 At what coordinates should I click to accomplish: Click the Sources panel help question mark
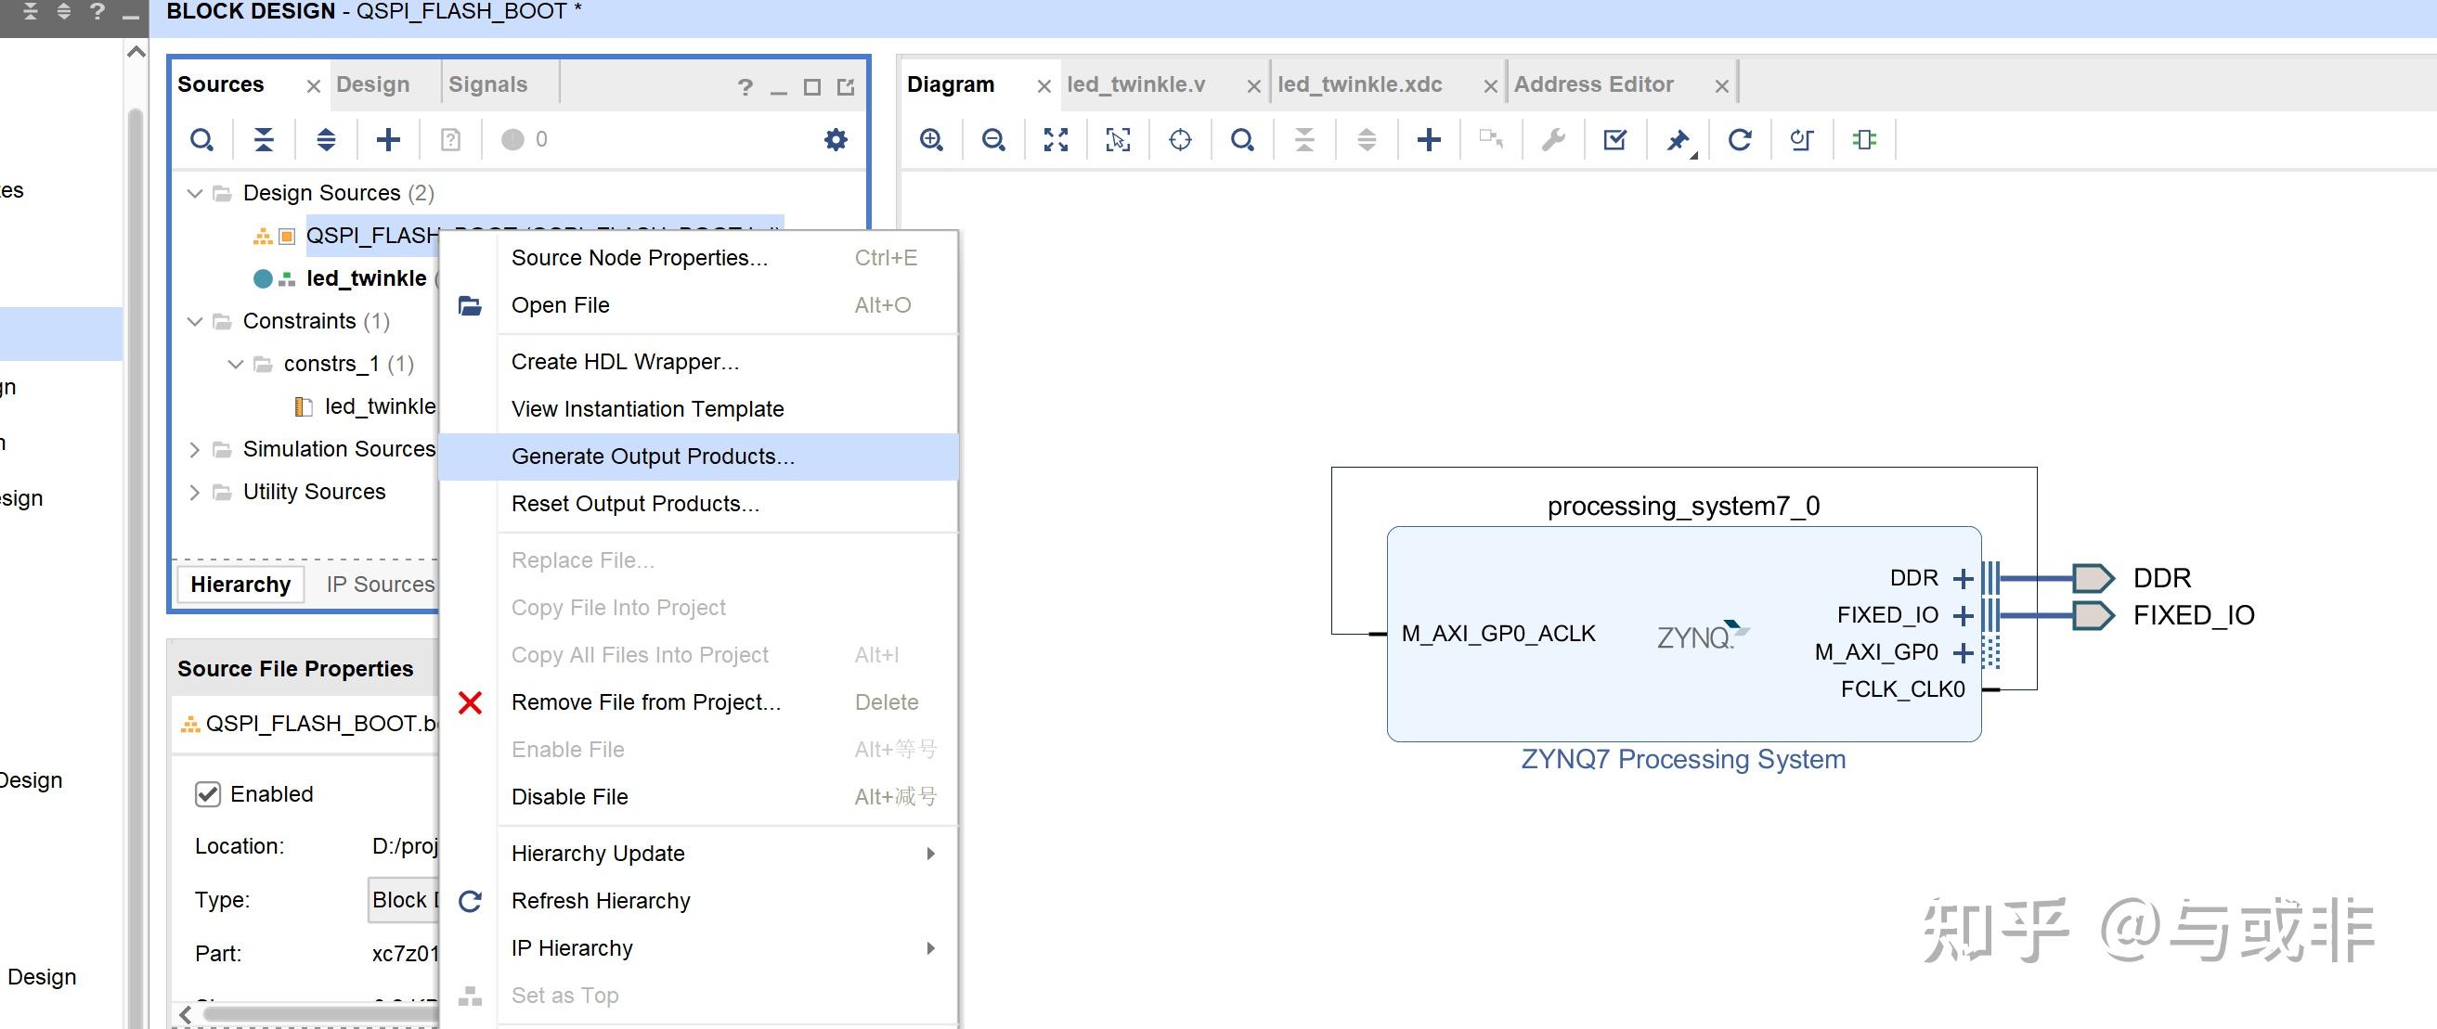click(x=745, y=87)
